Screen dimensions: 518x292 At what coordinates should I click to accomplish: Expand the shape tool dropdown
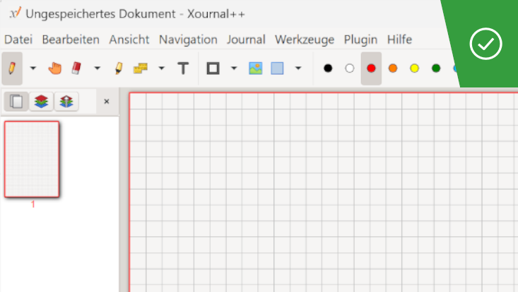click(234, 68)
